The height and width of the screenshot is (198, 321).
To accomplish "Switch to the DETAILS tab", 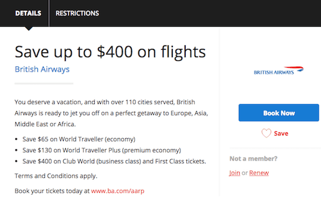I will coord(28,13).
